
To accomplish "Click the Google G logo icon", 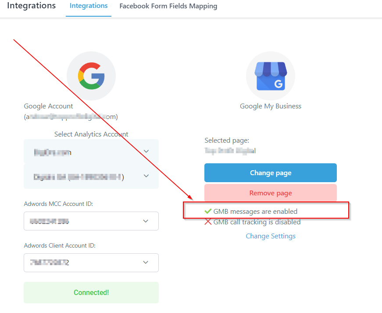I will pos(91,76).
